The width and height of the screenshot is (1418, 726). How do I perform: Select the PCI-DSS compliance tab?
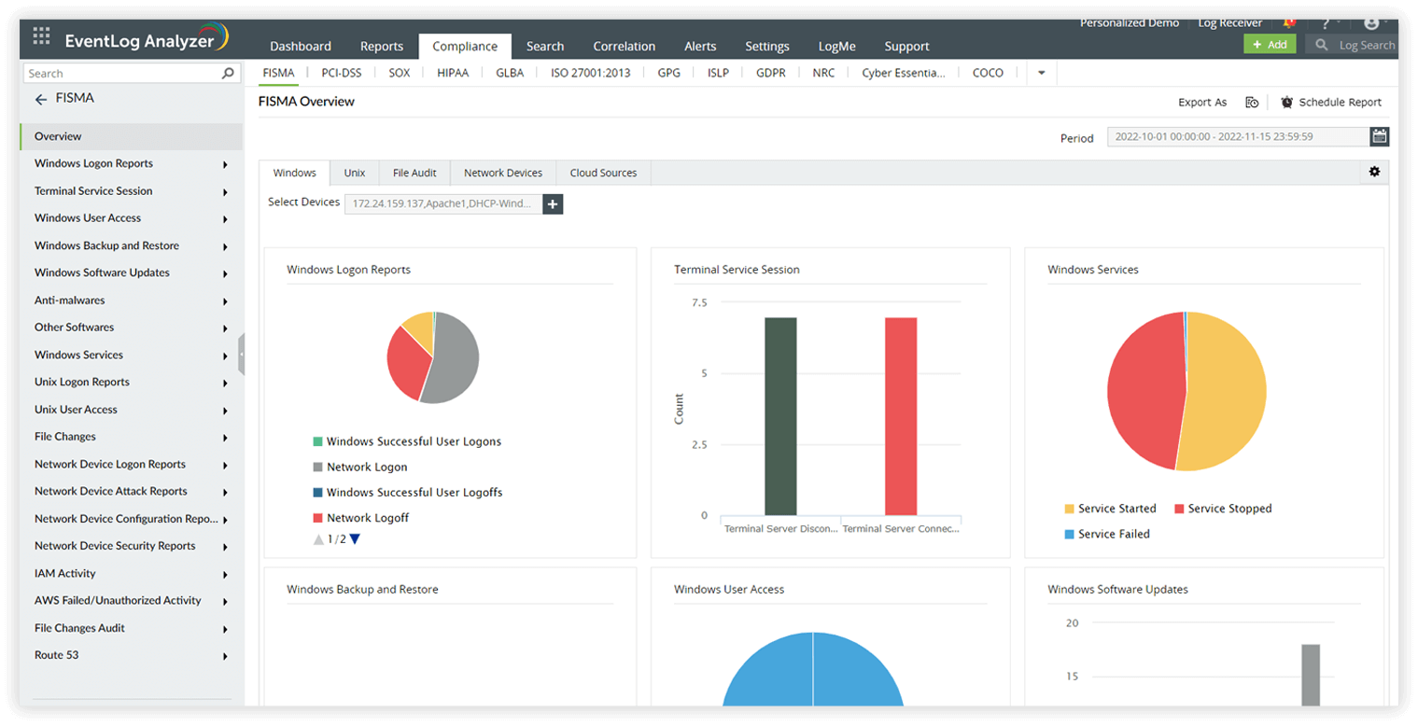(x=341, y=73)
